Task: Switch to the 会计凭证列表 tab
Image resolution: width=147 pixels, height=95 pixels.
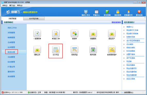Action: (34, 19)
